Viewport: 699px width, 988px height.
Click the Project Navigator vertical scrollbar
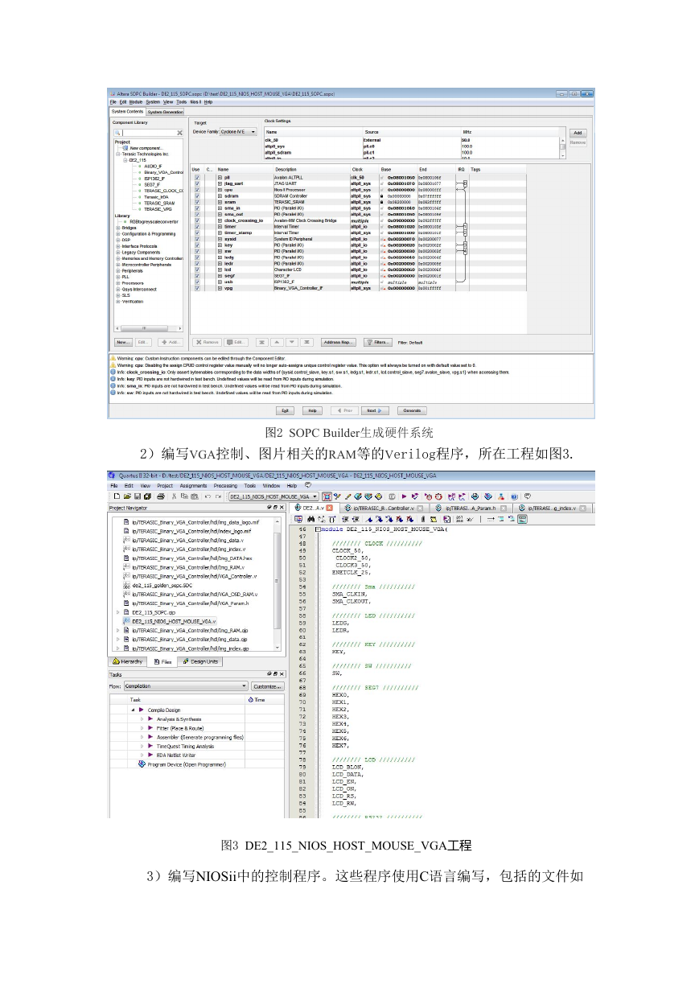click(279, 584)
